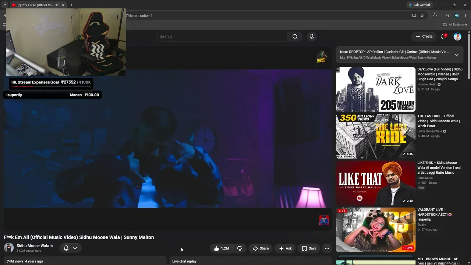471x265 pixels.
Task: Visit the Rattu Music channel
Action: tap(425, 178)
